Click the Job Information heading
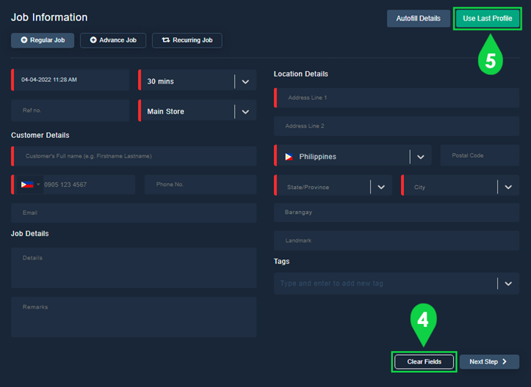This screenshot has width=531, height=387. coord(49,18)
